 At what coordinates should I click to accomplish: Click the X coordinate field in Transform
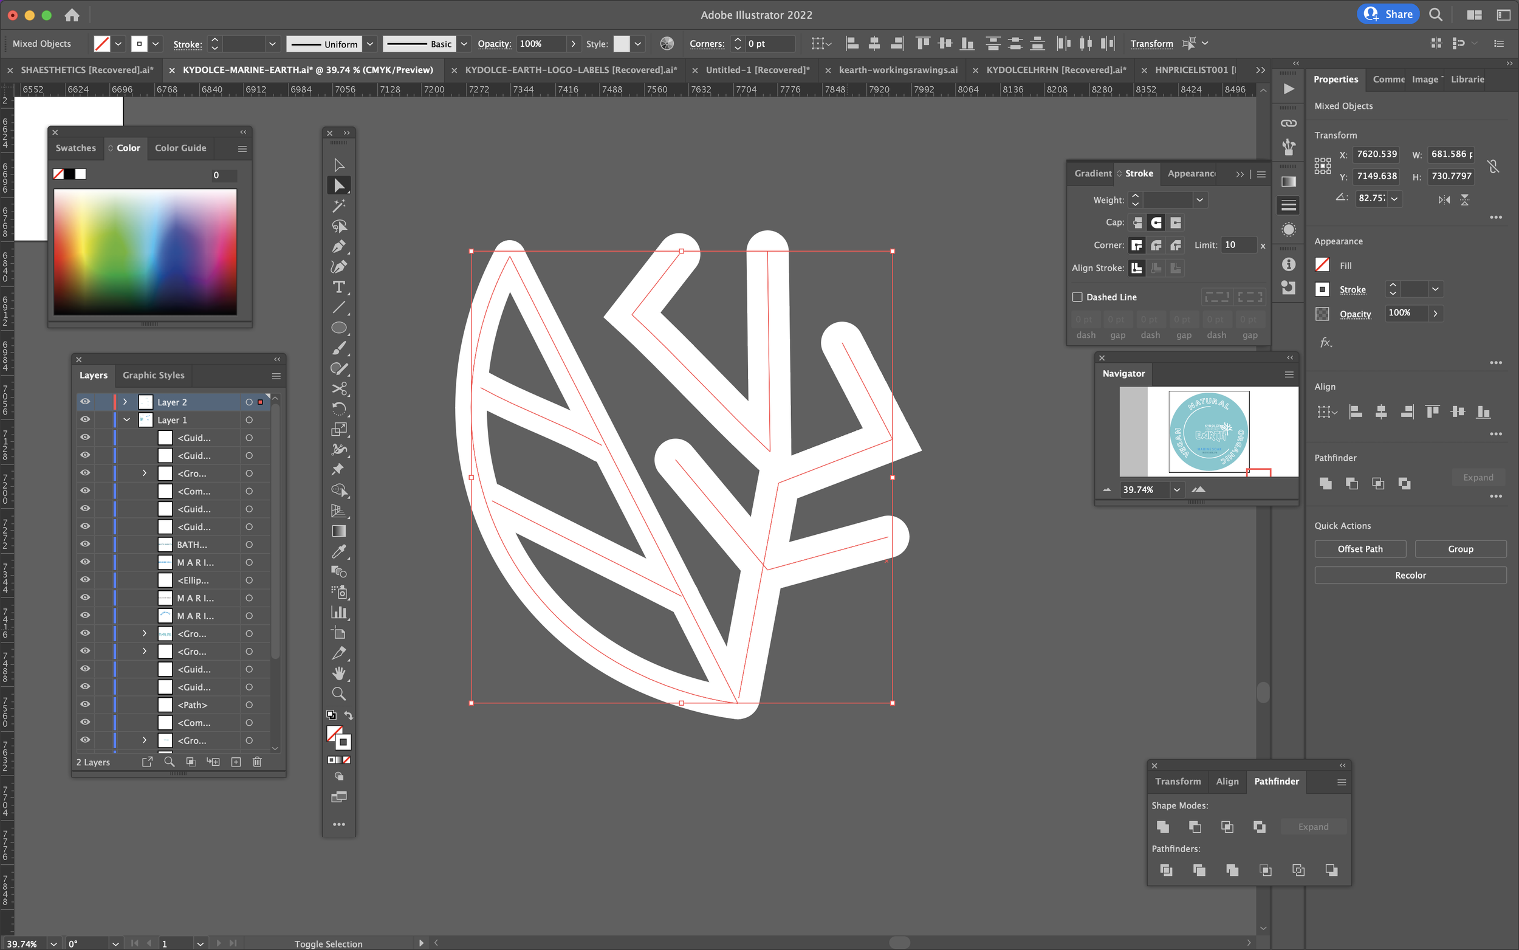click(x=1376, y=154)
